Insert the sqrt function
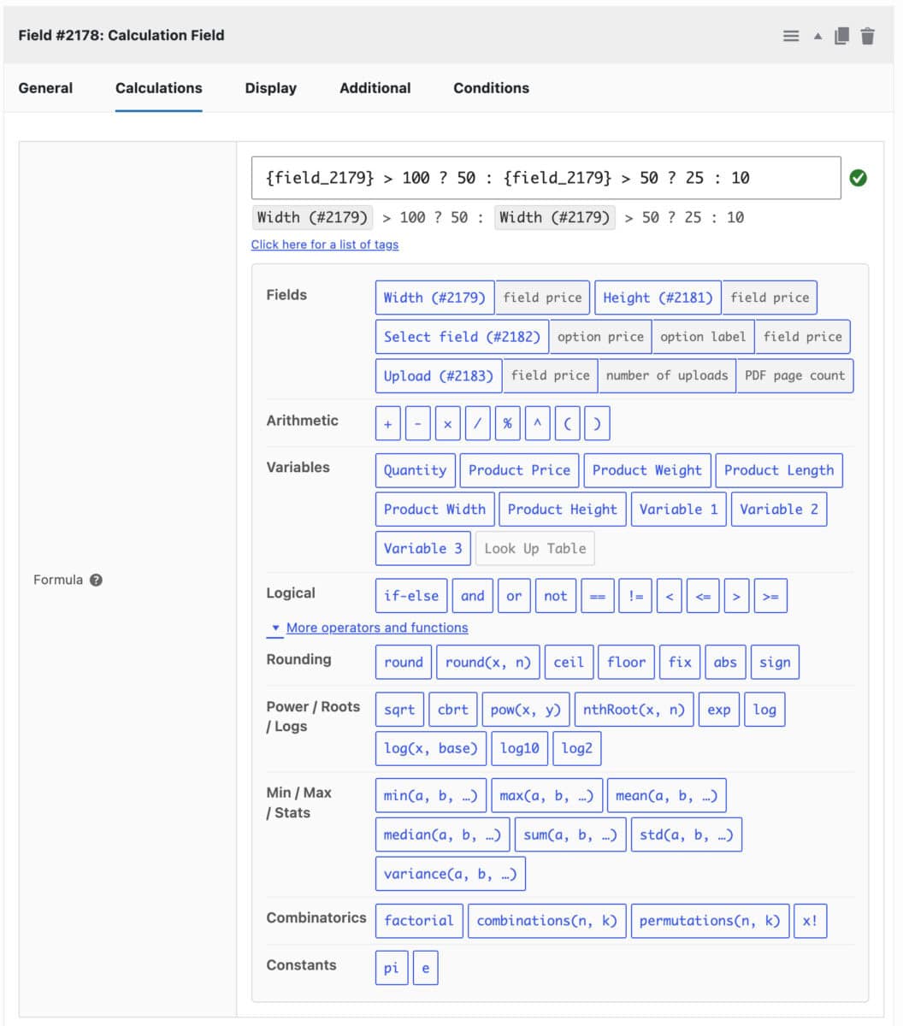Screen dimensions: 903x1026 tap(399, 710)
